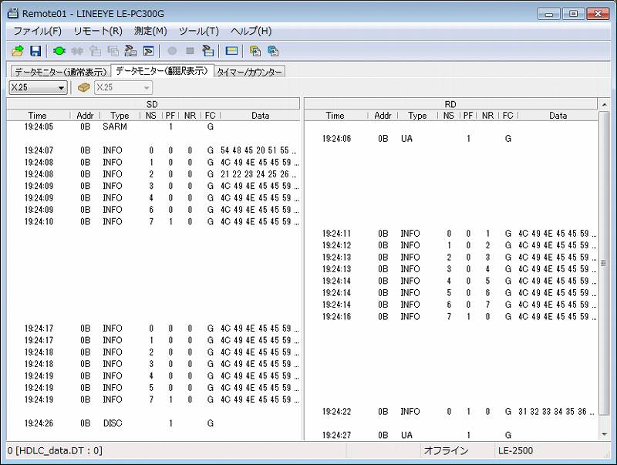
Task: Open the ツール(T) menu
Action: tap(198, 31)
